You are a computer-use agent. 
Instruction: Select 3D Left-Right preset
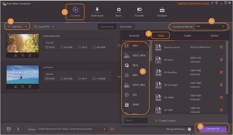189,85
